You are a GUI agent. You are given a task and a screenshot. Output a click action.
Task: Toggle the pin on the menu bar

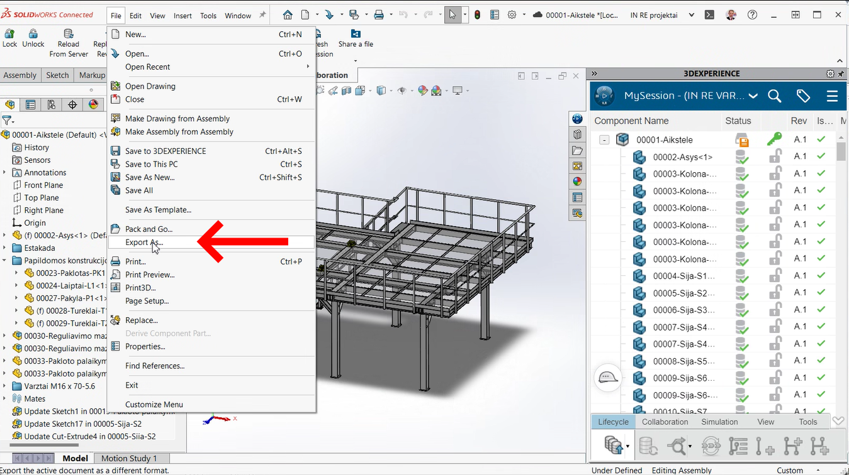[x=262, y=15]
